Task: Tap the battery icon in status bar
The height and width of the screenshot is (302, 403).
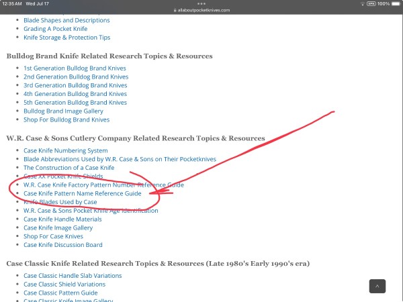Action: pyautogui.click(x=396, y=3)
